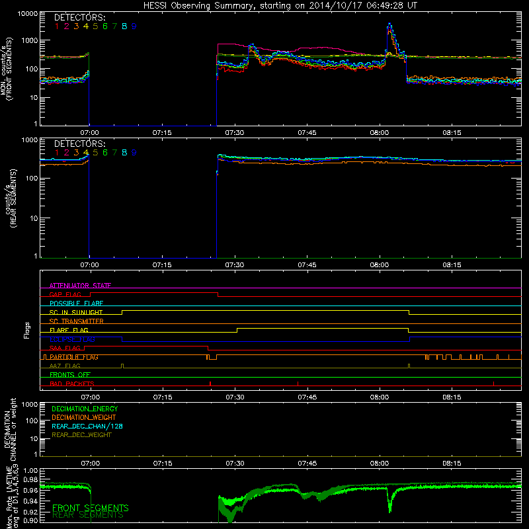Select detector 7 in front segments legend
Image resolution: width=529 pixels, height=529 pixels.
pos(114,26)
